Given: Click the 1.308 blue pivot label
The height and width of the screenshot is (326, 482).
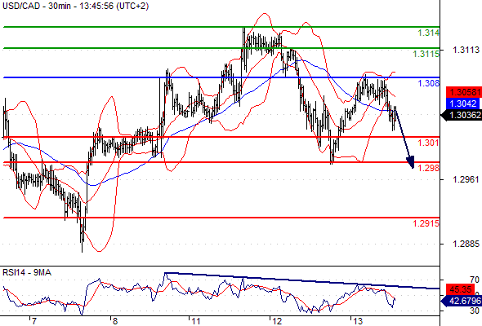Looking at the screenshot, I should 428,83.
